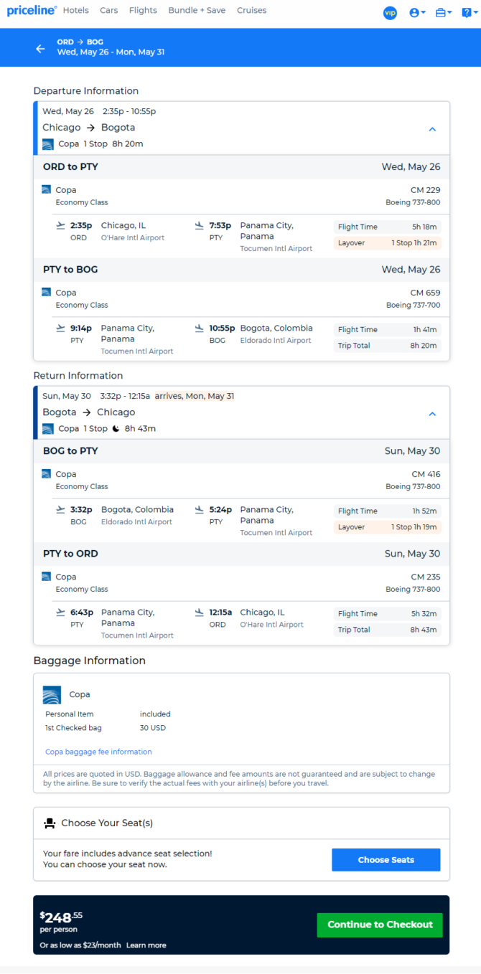Click the Copa logo in return summary
The height and width of the screenshot is (974, 481).
[x=48, y=429]
